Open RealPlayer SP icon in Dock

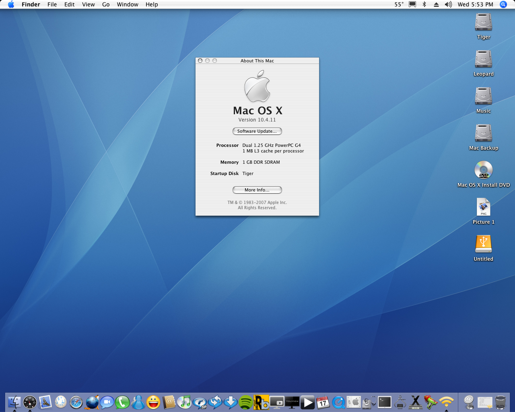tap(200, 402)
